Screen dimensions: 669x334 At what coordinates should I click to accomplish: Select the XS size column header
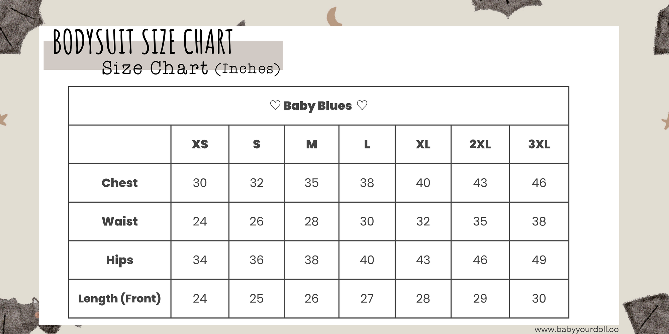click(200, 144)
